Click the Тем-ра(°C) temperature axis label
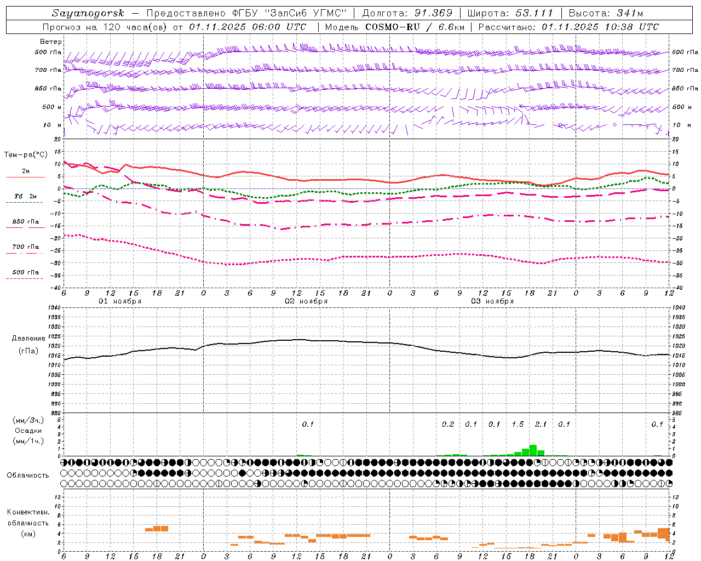The image size is (701, 561). (x=26, y=155)
